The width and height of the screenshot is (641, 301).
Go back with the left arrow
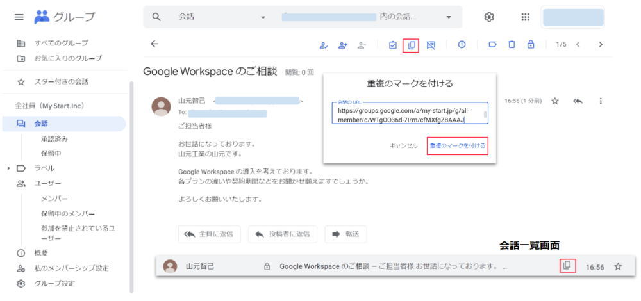pos(154,44)
